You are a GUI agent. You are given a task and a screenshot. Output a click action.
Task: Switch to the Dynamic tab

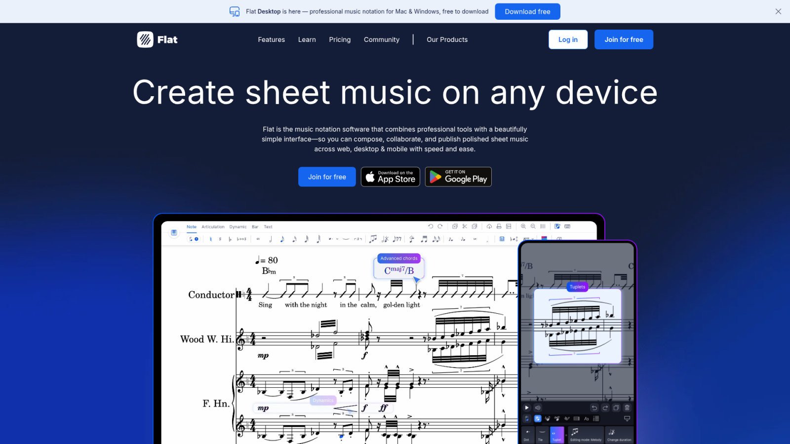pos(238,227)
